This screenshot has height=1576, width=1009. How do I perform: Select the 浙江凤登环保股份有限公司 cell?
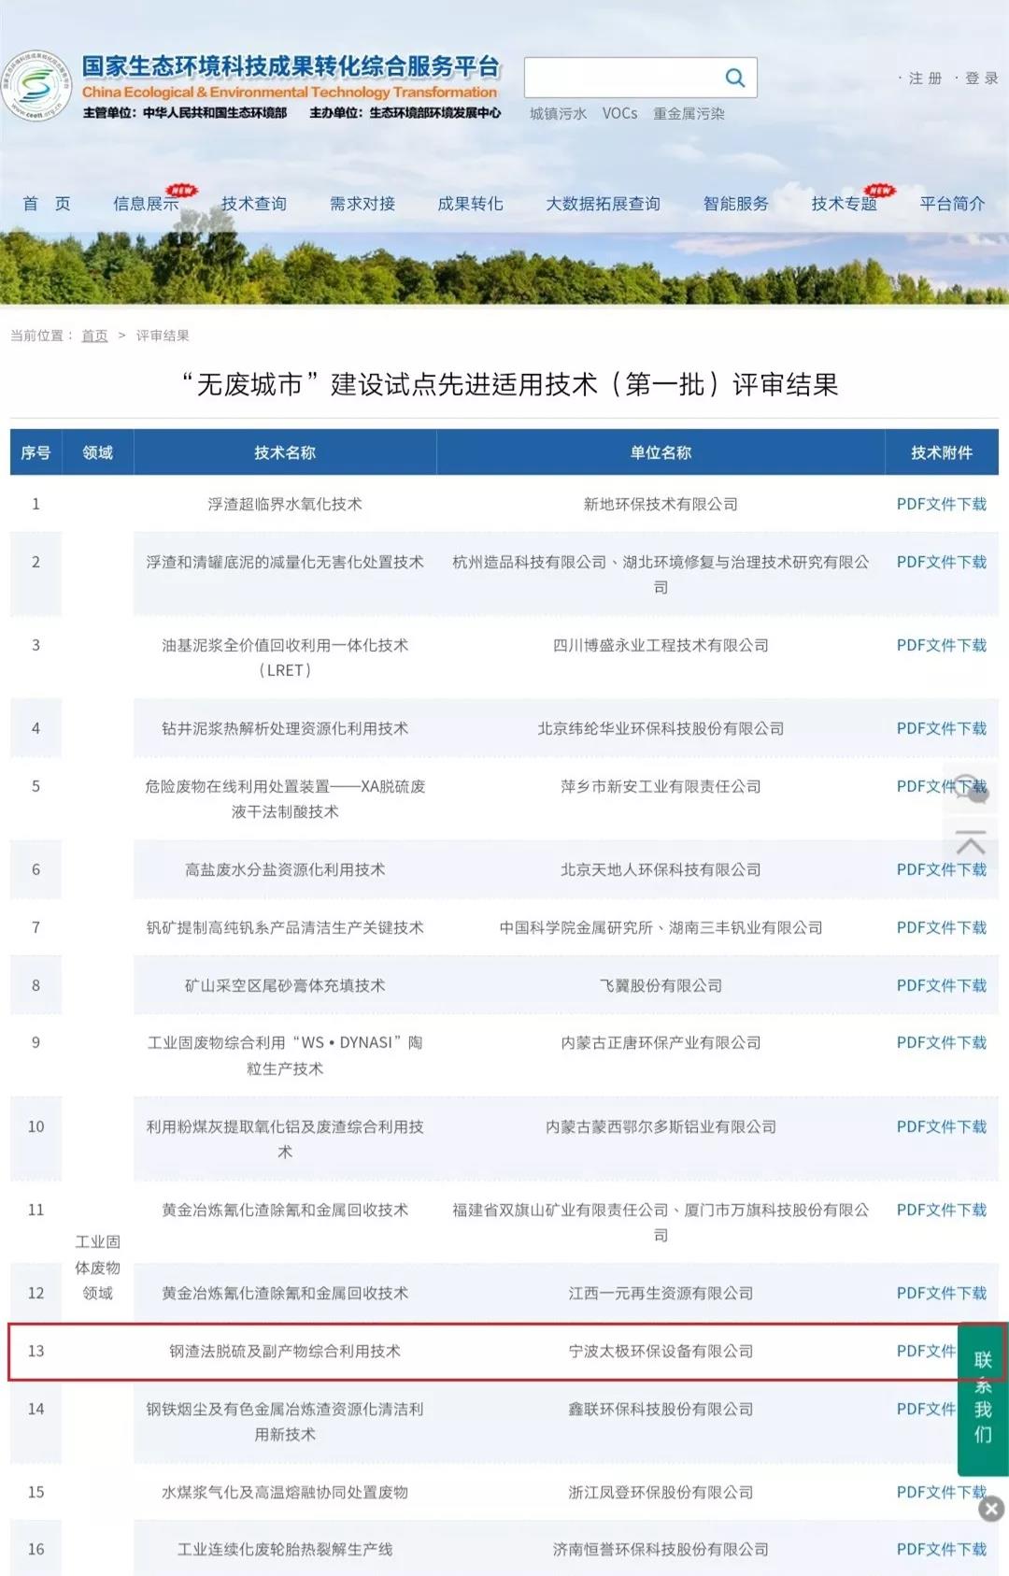661,1492
